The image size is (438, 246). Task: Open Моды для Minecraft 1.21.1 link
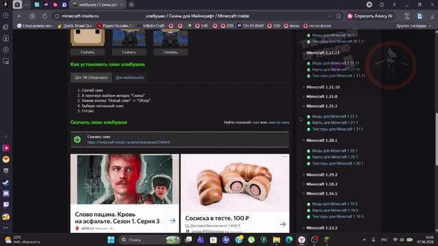[x=335, y=116]
